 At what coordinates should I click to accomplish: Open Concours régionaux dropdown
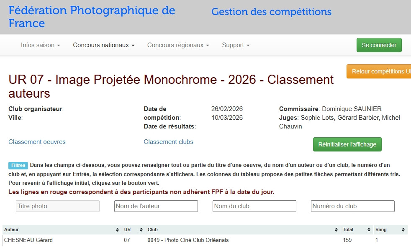coord(178,45)
